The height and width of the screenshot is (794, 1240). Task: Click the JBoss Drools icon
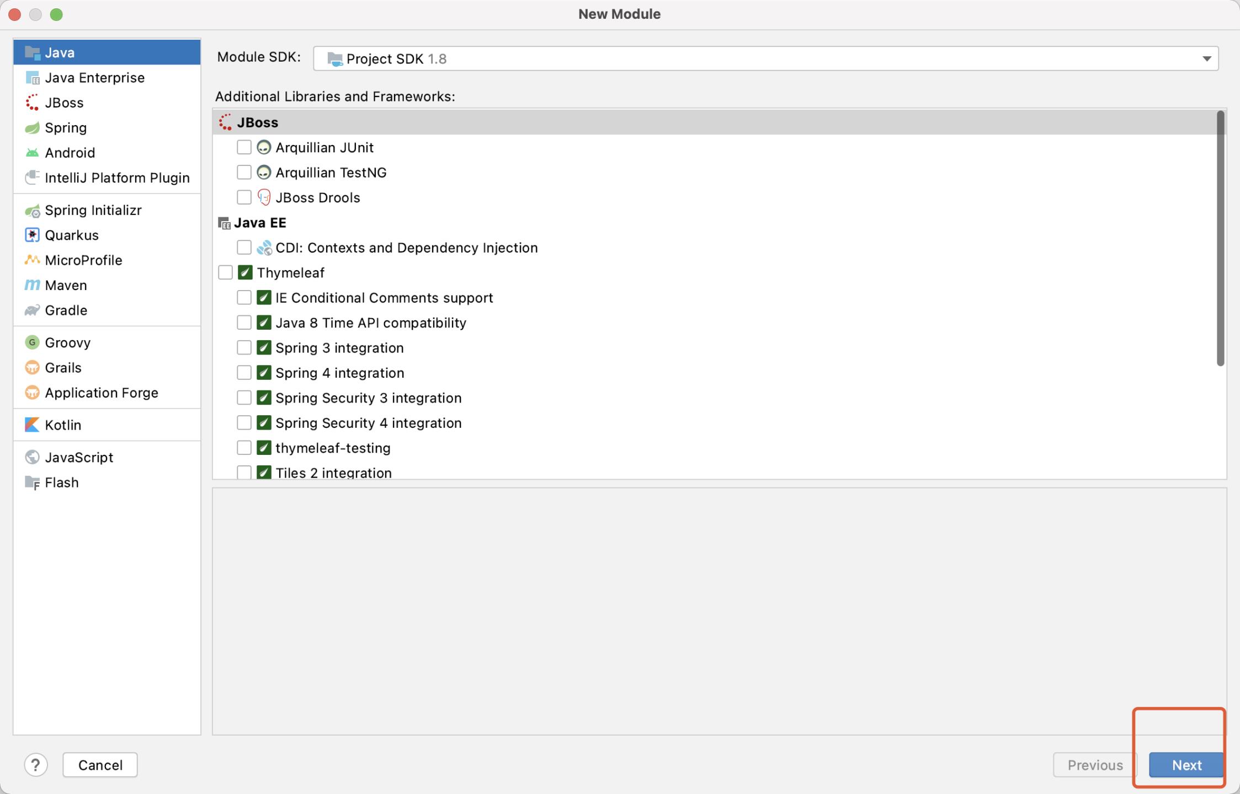click(x=264, y=197)
